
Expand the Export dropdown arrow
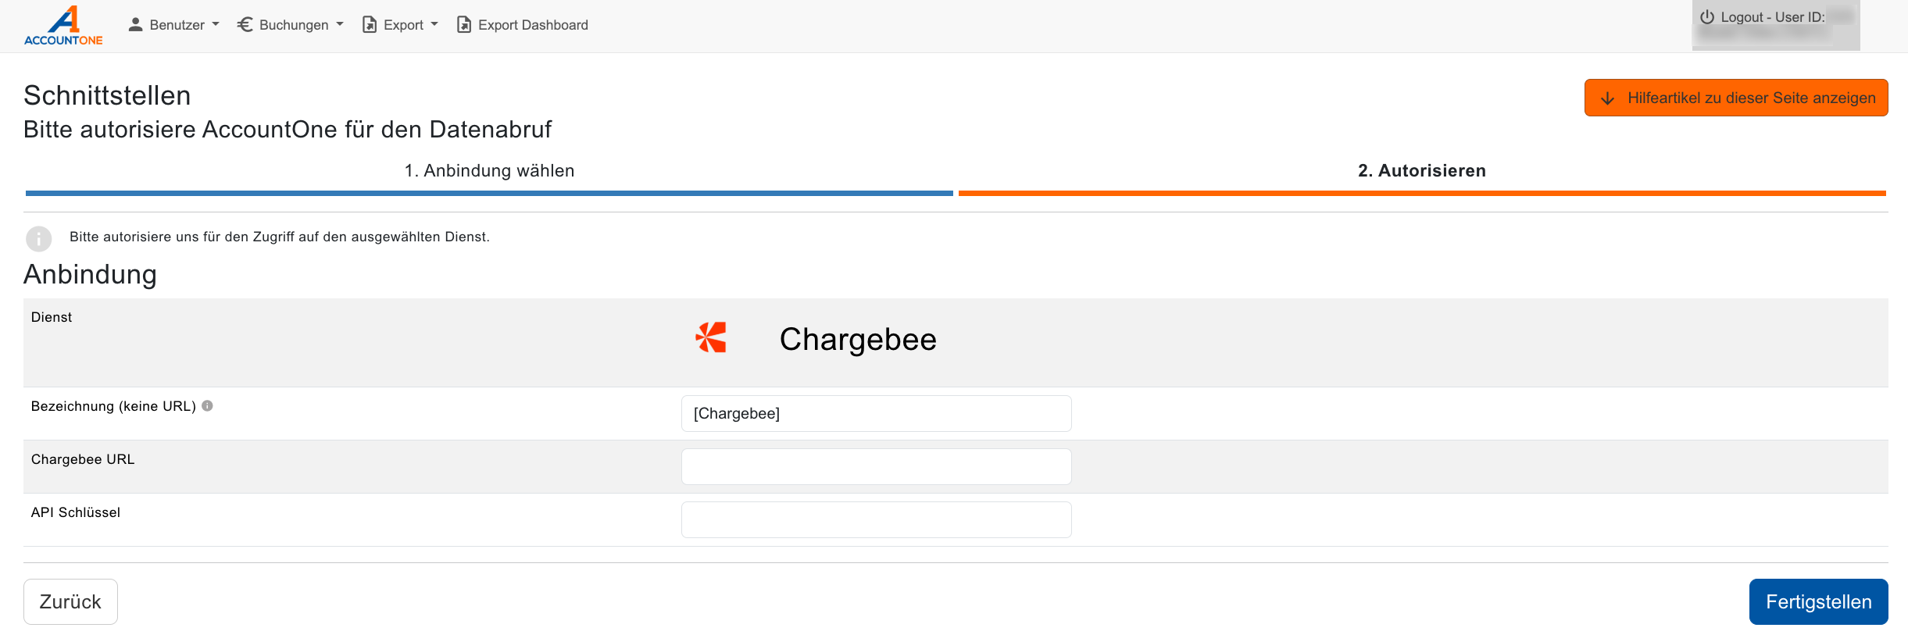tap(434, 24)
